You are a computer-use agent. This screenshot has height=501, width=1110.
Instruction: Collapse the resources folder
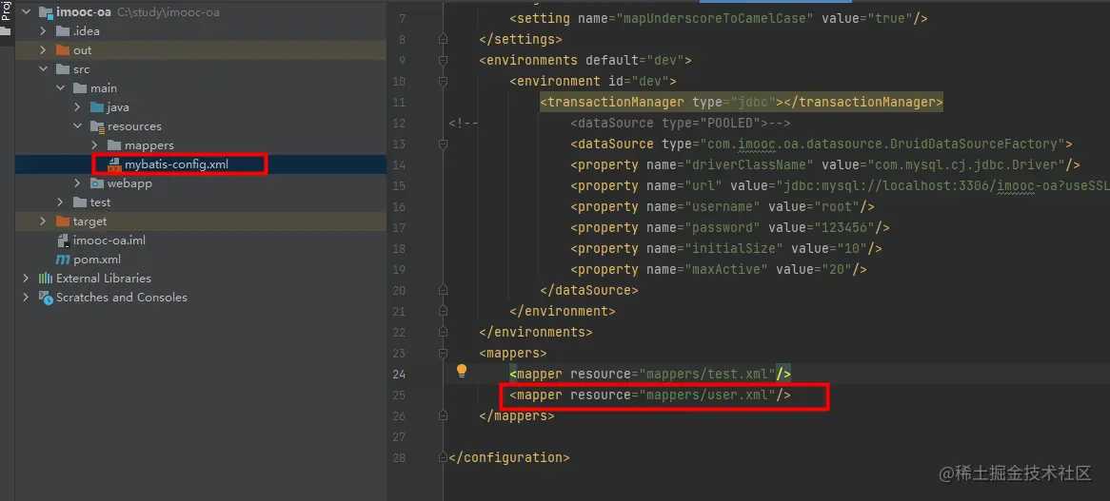pos(78,126)
